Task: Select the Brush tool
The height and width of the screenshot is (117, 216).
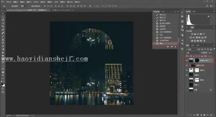Action: pyautogui.click(x=3, y=36)
